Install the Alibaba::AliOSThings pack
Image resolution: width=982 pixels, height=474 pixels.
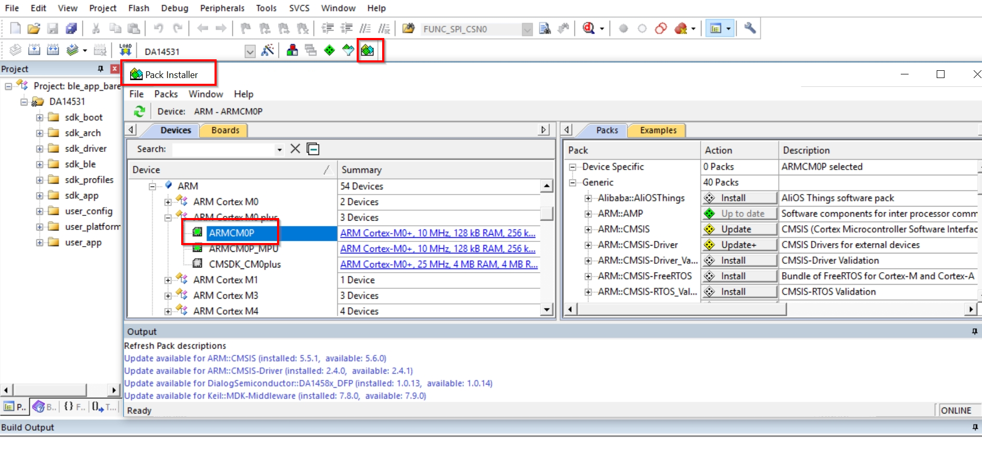point(739,198)
